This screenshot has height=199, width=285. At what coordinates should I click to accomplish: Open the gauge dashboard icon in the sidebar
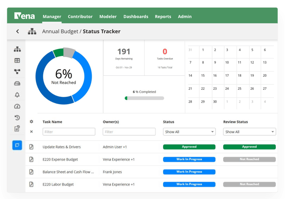click(17, 106)
